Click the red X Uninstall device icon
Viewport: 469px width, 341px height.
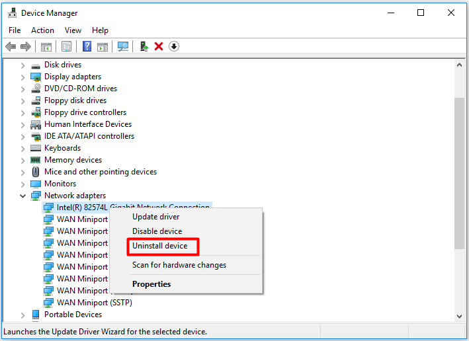click(159, 46)
